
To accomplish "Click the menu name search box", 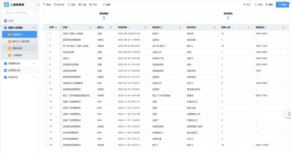I will pos(20,13).
